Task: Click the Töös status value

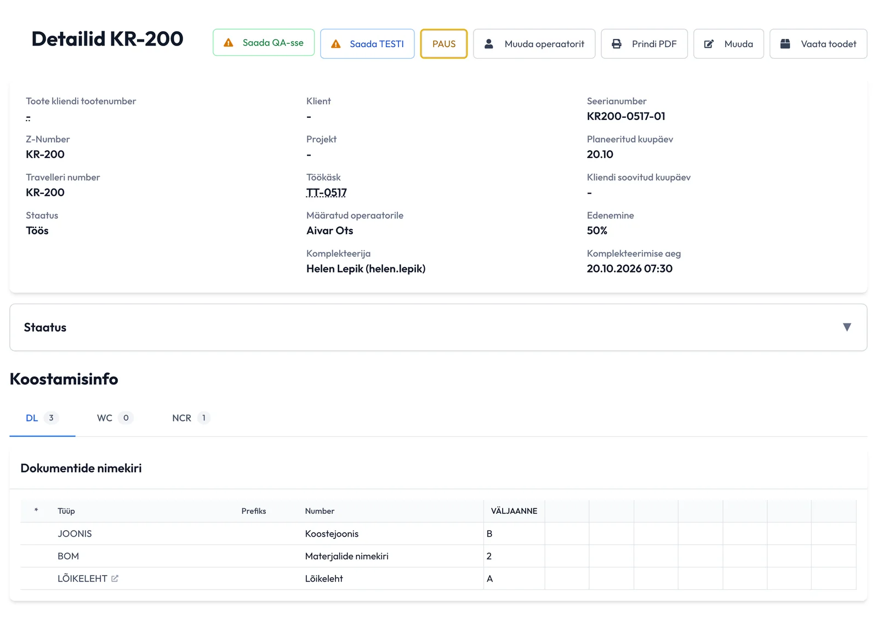Action: tap(37, 231)
